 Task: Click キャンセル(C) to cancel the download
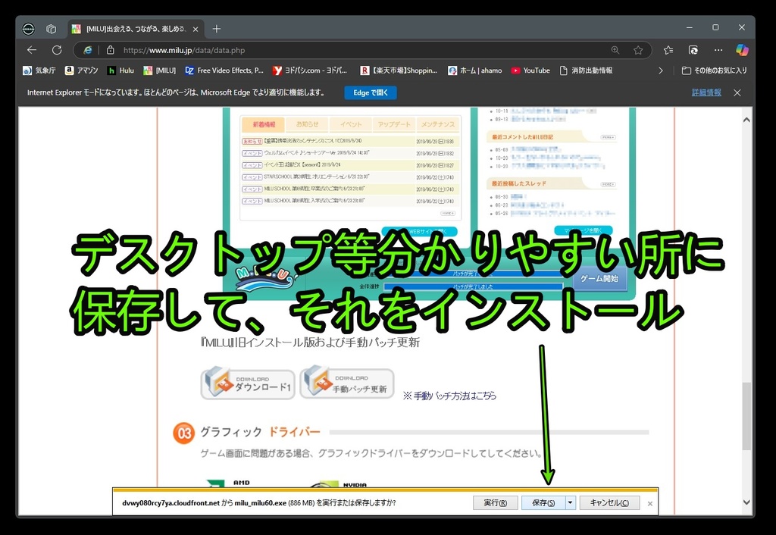(x=610, y=503)
